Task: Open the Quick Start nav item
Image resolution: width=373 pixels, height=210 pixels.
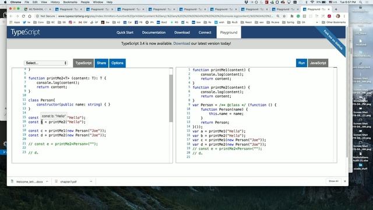Action: tap(125, 33)
